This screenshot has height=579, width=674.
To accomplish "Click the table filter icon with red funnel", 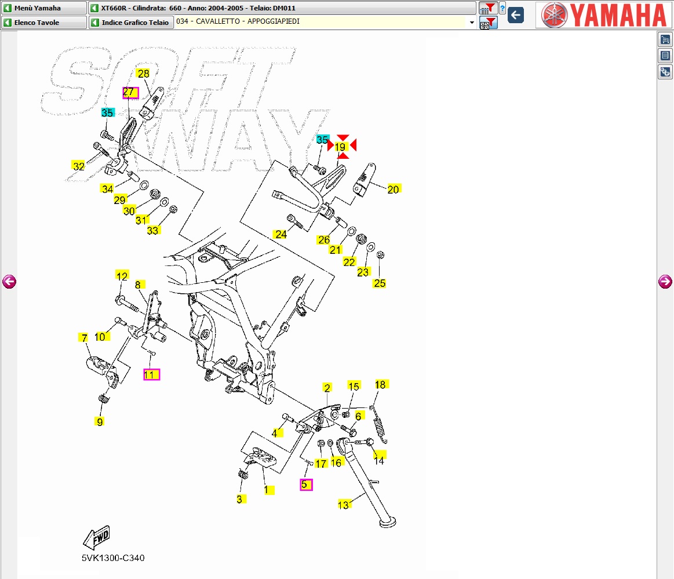I will 489,8.
